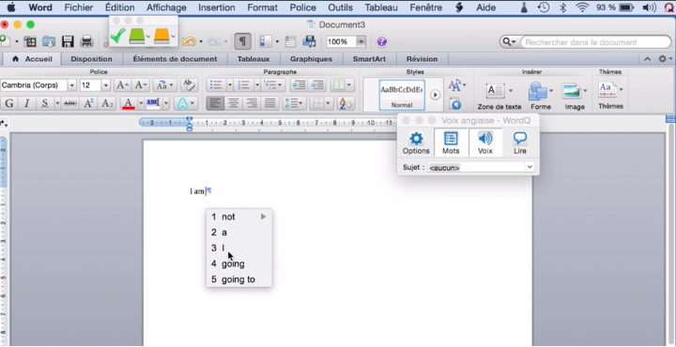Viewport: 676px width, 347px height.
Task: Select the Normal style thumbnail
Action: [402, 95]
